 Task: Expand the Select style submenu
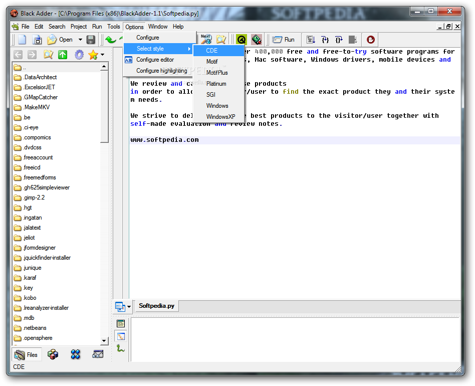click(x=158, y=49)
